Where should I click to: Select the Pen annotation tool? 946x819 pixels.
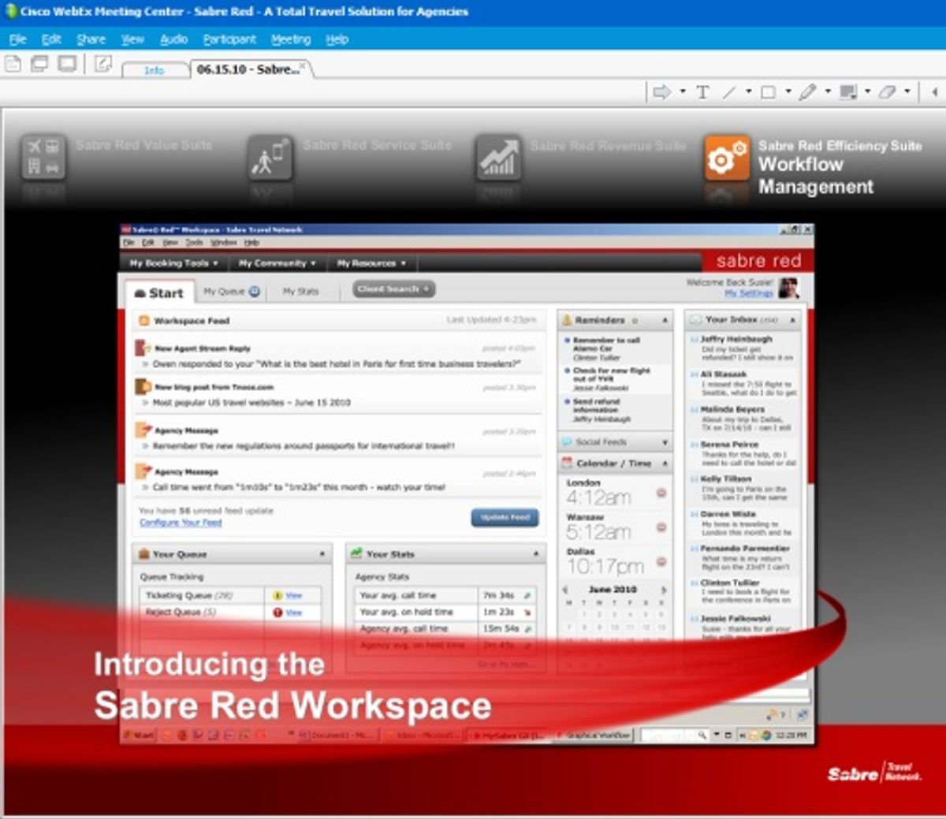point(809,92)
